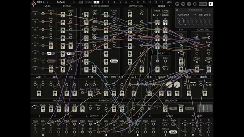Toggle first Shift Register bit indicator

[x=82, y=14]
